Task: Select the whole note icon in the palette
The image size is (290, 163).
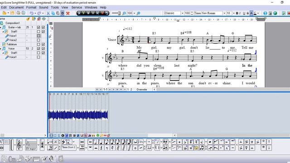Action: (x=90, y=142)
